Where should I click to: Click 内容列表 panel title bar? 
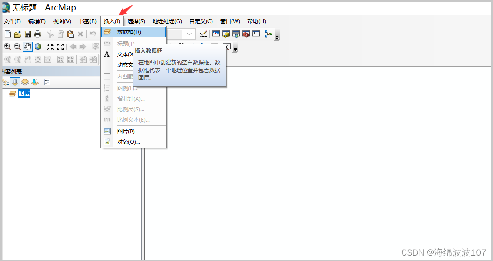click(52, 72)
